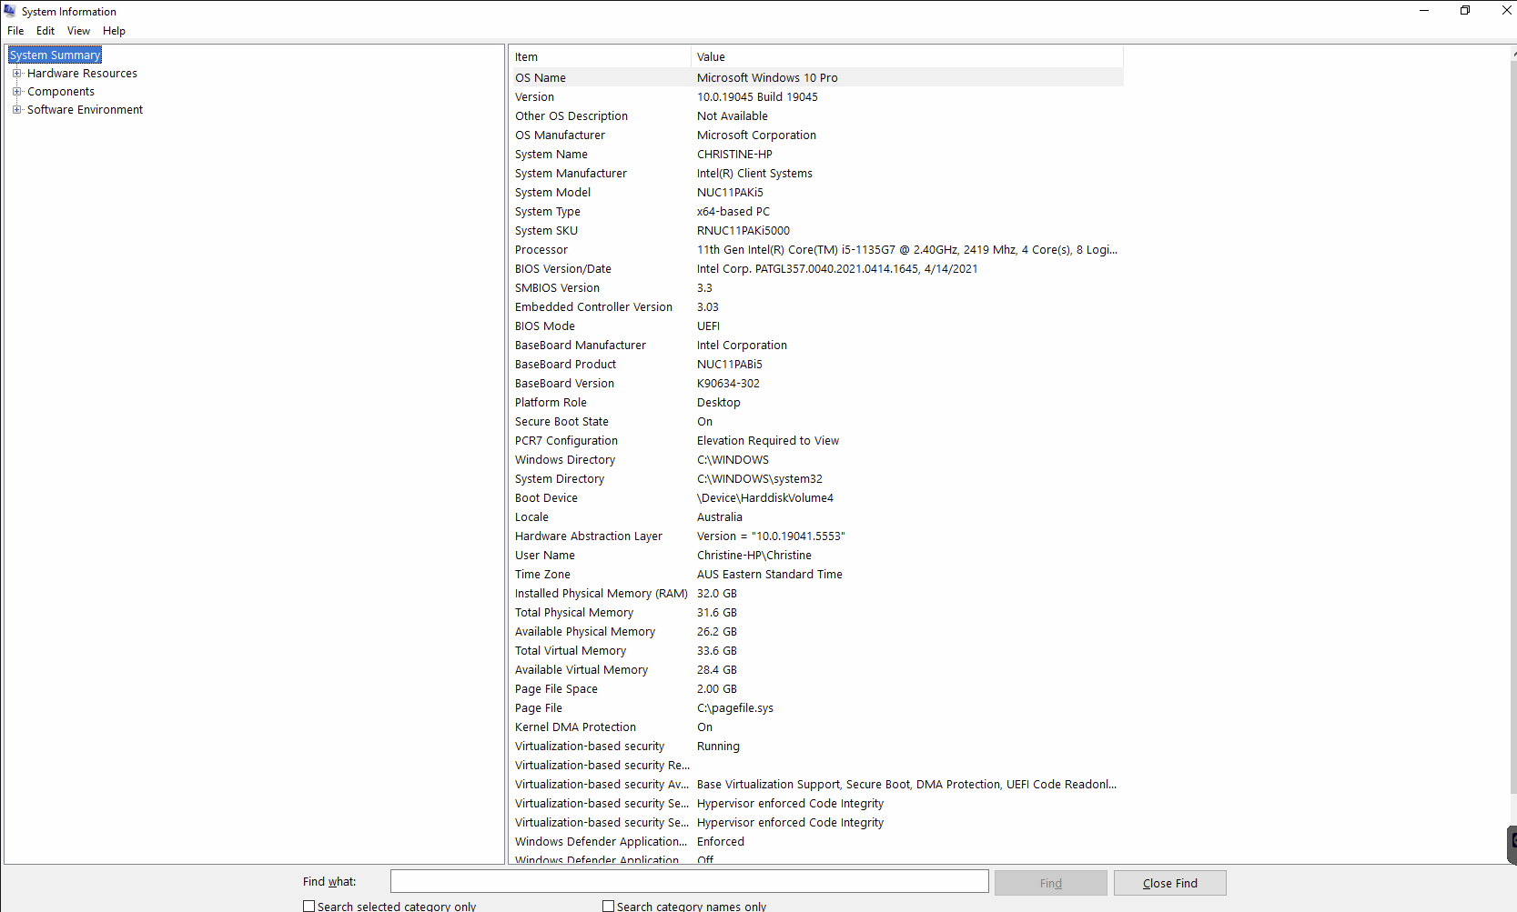Click the AUS Eastern Standard Time value
This screenshot has height=912, width=1517.
pos(769,575)
